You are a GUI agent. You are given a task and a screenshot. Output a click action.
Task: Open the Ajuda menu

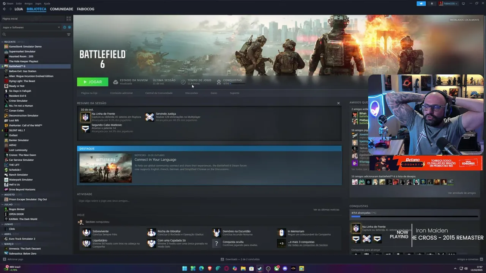point(47,3)
